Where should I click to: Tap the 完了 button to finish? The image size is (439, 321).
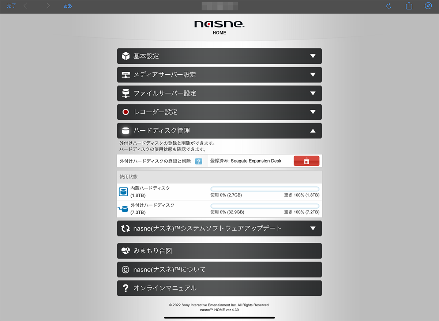[11, 6]
